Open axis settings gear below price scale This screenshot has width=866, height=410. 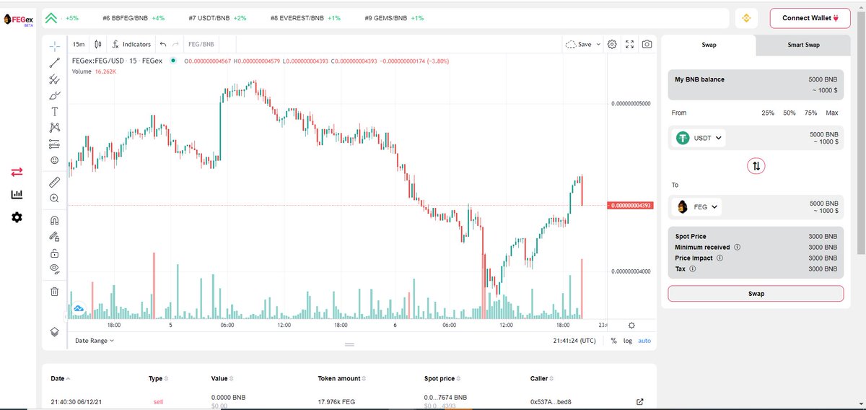[x=631, y=326]
